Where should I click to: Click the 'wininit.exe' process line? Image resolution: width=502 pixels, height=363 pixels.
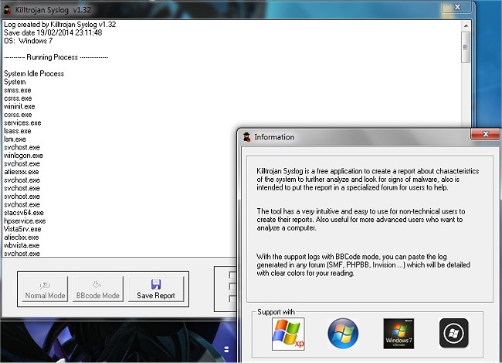(19, 106)
